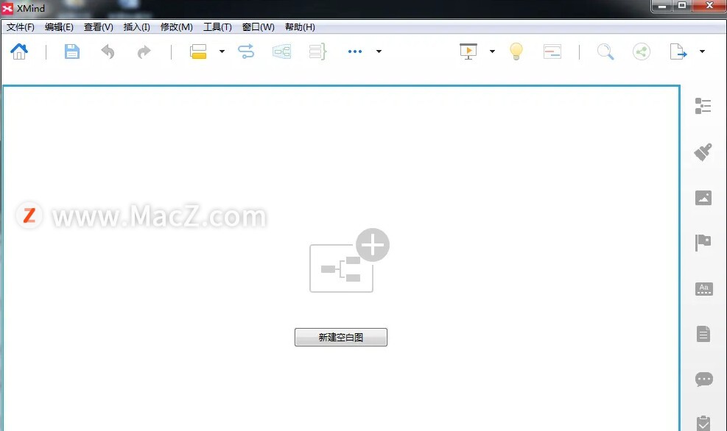727x431 pixels.
Task: Click the Save floppy disk icon
Action: pos(72,51)
